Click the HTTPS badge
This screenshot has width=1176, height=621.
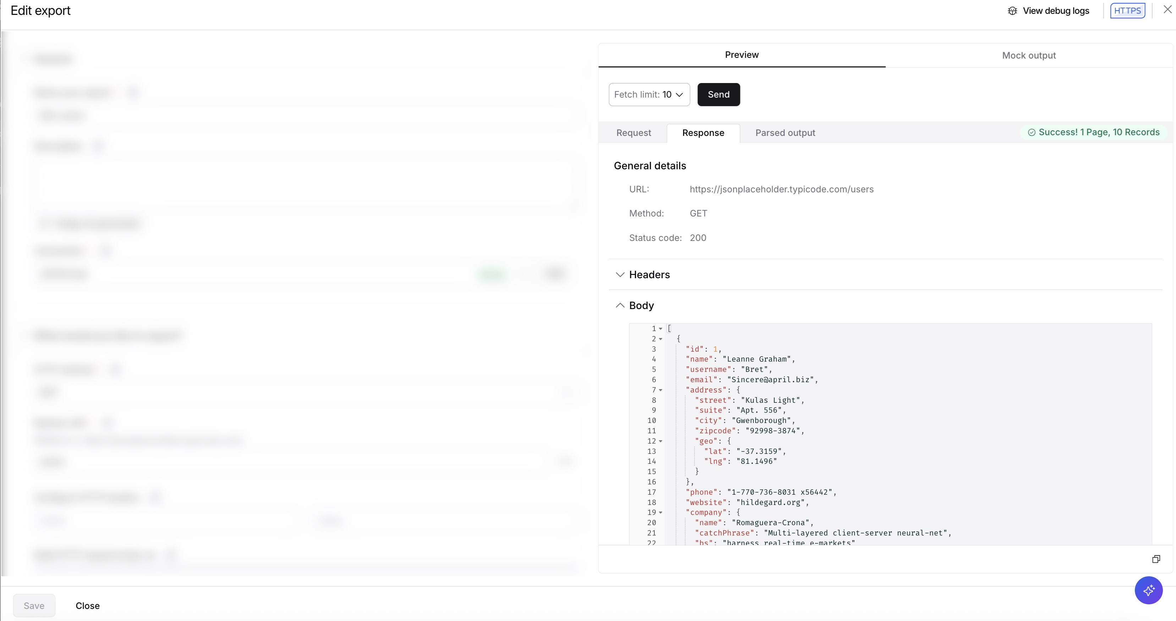pos(1127,11)
